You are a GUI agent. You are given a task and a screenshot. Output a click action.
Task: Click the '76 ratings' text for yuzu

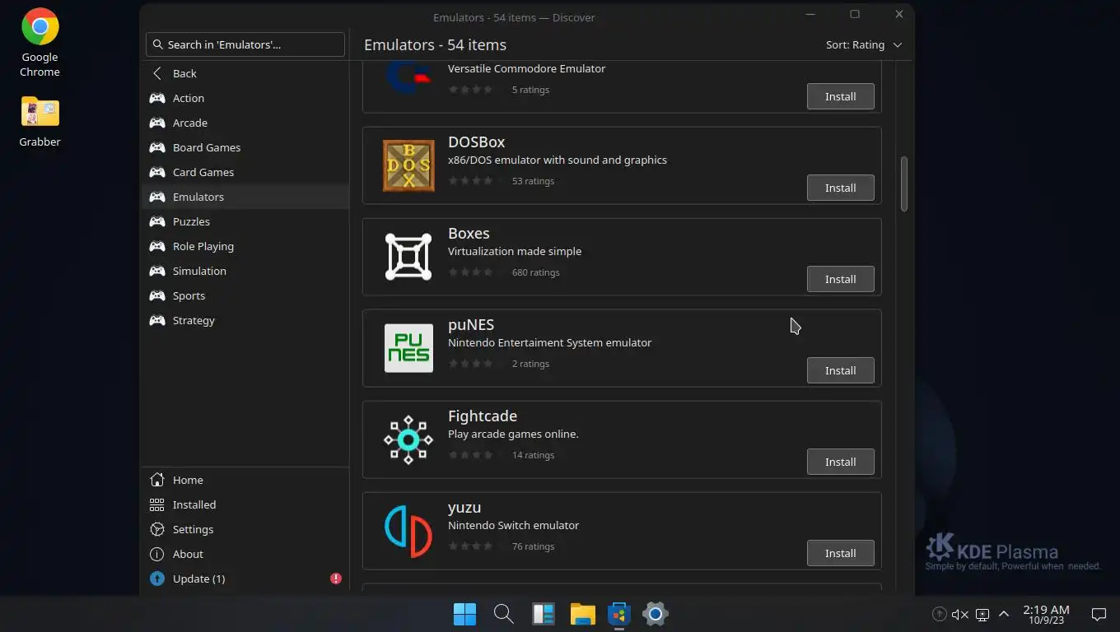pyautogui.click(x=533, y=546)
